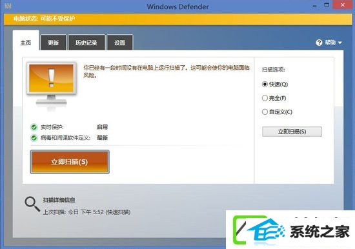Switch to the 历史记录 tab
355x249 pixels.
(x=86, y=43)
